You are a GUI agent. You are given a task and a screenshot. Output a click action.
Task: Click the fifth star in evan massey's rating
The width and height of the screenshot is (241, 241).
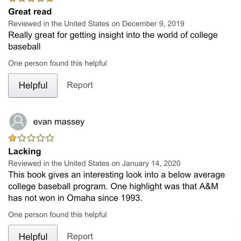[x=50, y=138]
